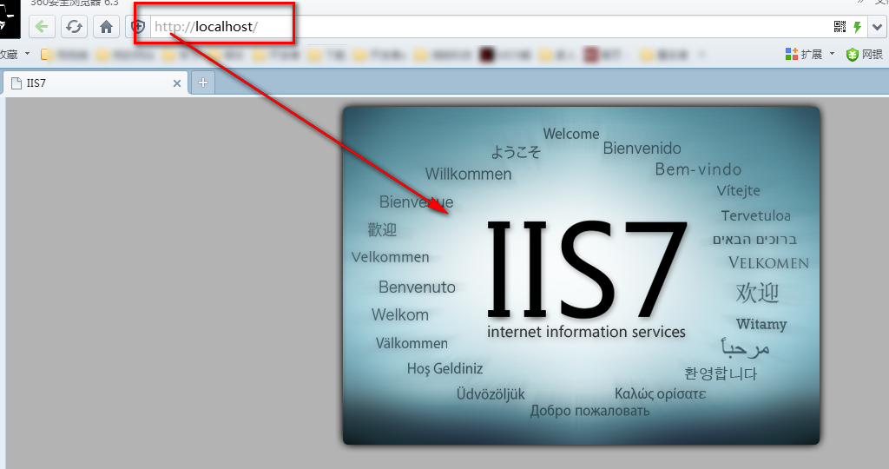The image size is (889, 469).
Task: Expand the arrow next to 扩展
Action: (x=832, y=54)
